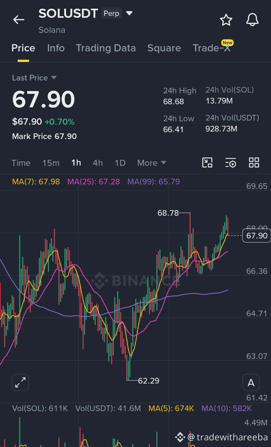The height and width of the screenshot is (447, 271).
Task: Switch to the Info tab
Action: pos(56,48)
